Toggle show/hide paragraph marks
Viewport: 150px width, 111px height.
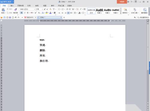coord(81,9)
